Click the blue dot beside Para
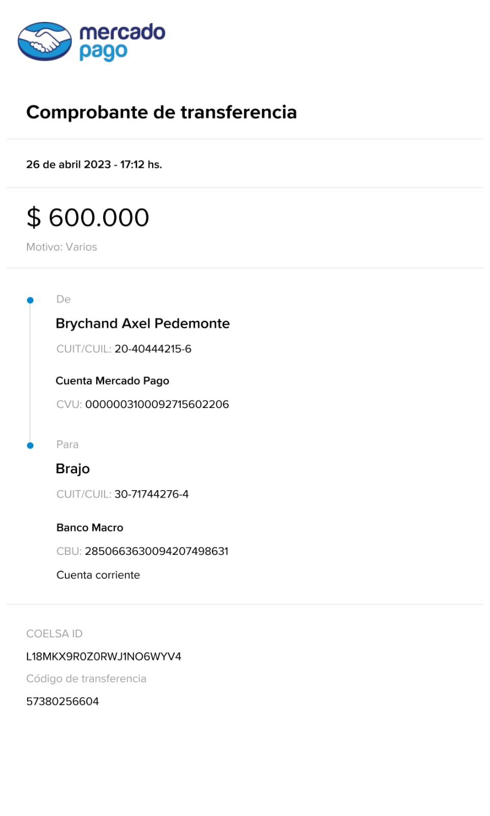This screenshot has height=816, width=490. (x=30, y=446)
